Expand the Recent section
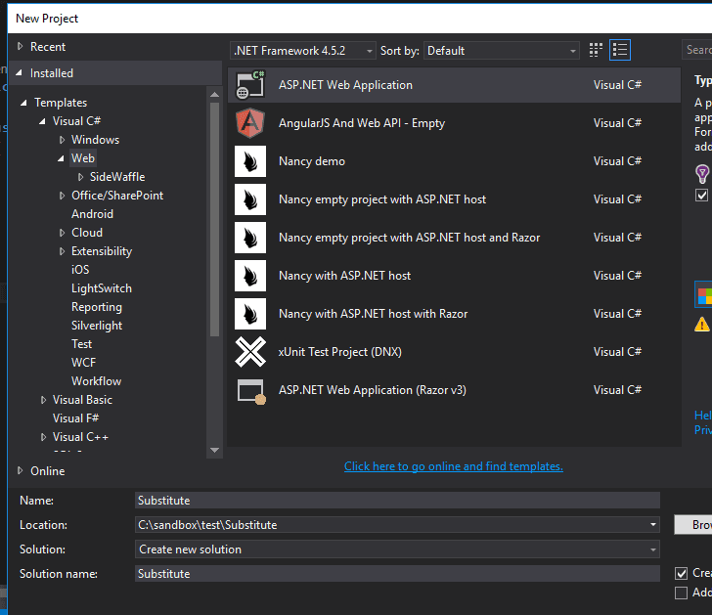The width and height of the screenshot is (712, 615). (20, 46)
